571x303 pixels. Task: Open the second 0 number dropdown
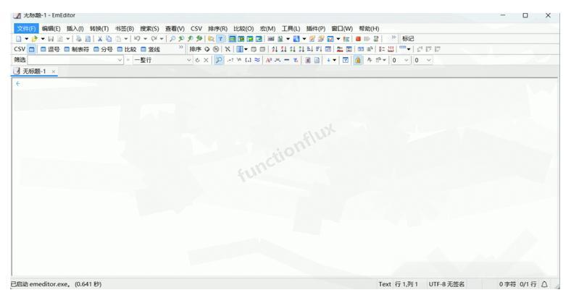coord(429,60)
